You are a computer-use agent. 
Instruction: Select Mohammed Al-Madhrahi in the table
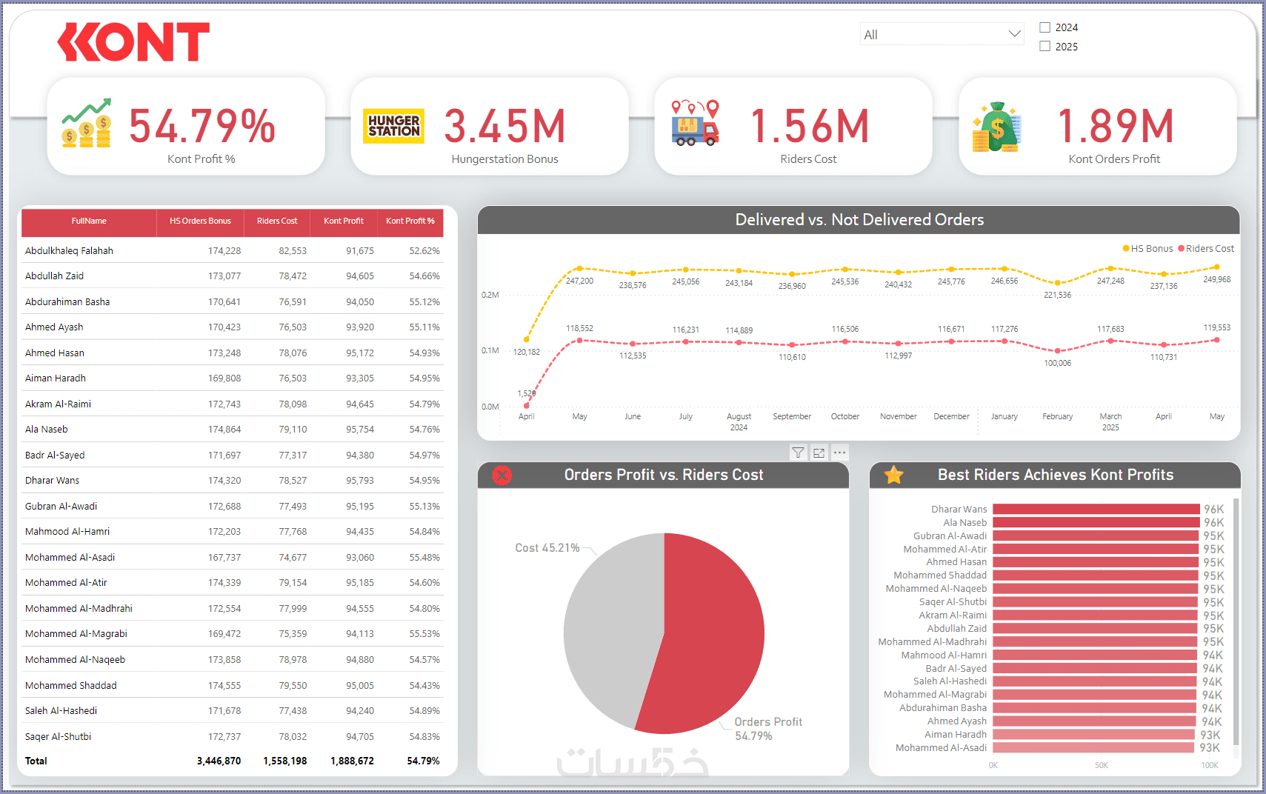79,608
